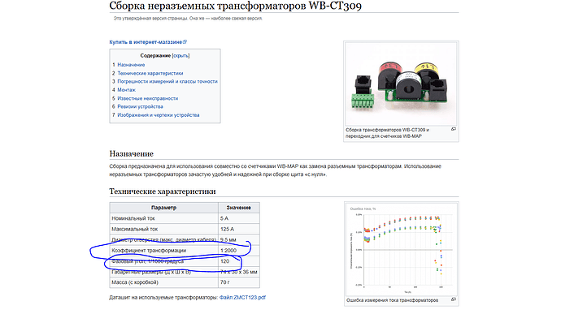Click the enlarge icon under transformer photo
This screenshot has width=561, height=314.
click(x=454, y=129)
